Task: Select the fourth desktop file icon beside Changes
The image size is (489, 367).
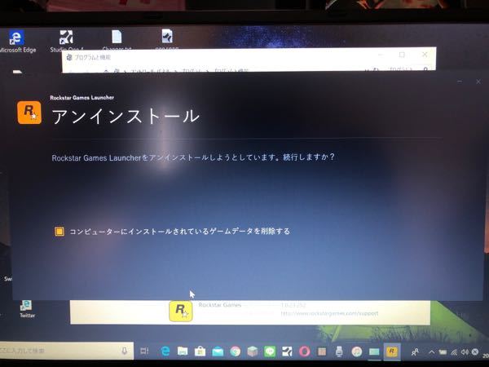Action: click(x=167, y=38)
